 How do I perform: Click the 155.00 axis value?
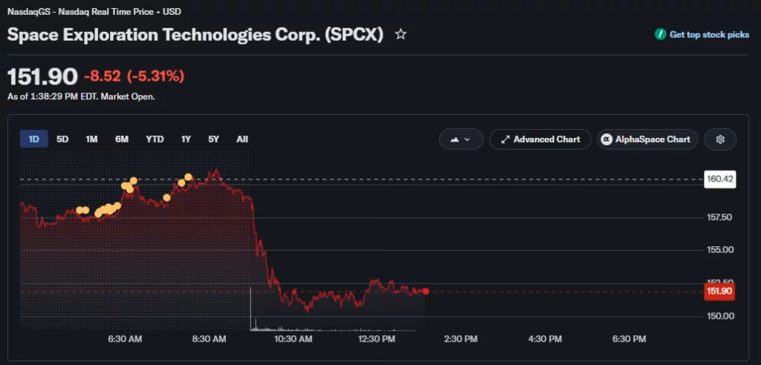[x=719, y=250]
